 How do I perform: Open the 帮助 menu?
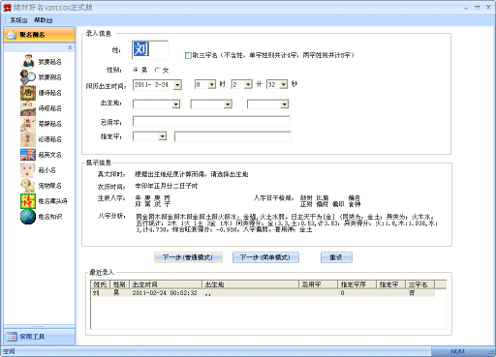[x=43, y=20]
